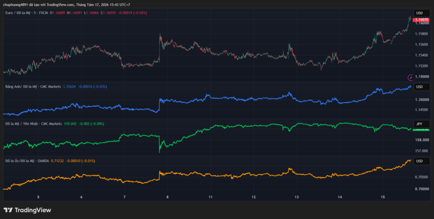This screenshot has height=219, width=434.
Task: Click the 1.35000 price axis label
Action: 422,100
